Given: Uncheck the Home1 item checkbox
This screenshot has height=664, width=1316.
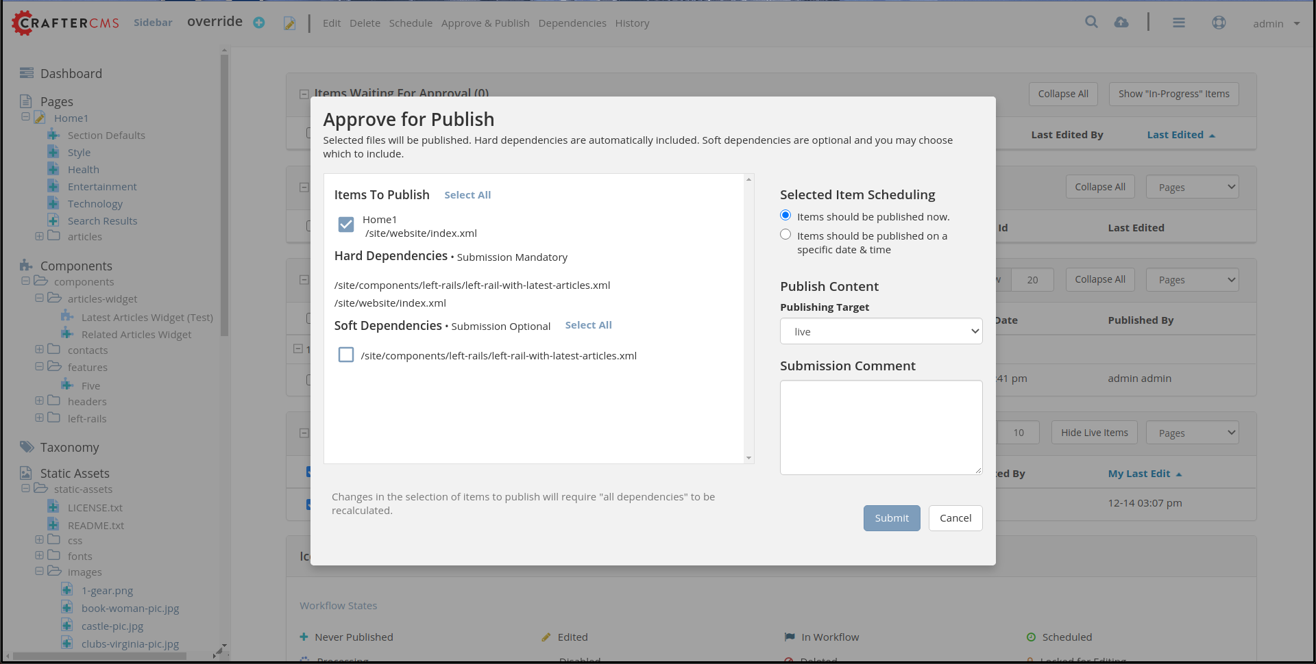Looking at the screenshot, I should [x=346, y=225].
